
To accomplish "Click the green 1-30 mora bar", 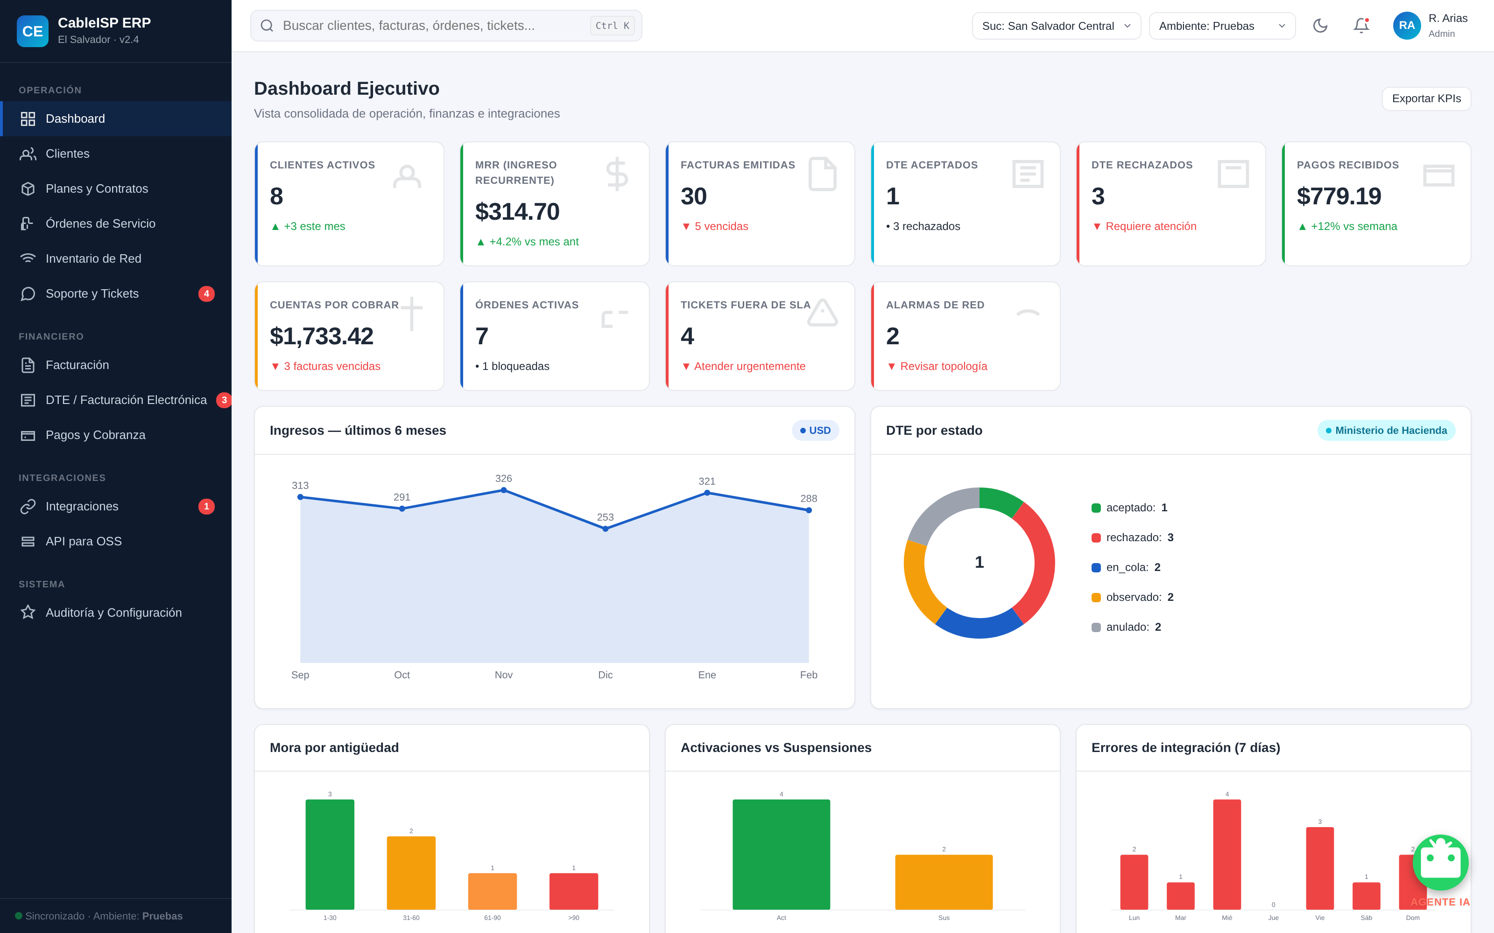I will 330,855.
